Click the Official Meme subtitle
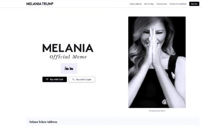 [x=68, y=57]
